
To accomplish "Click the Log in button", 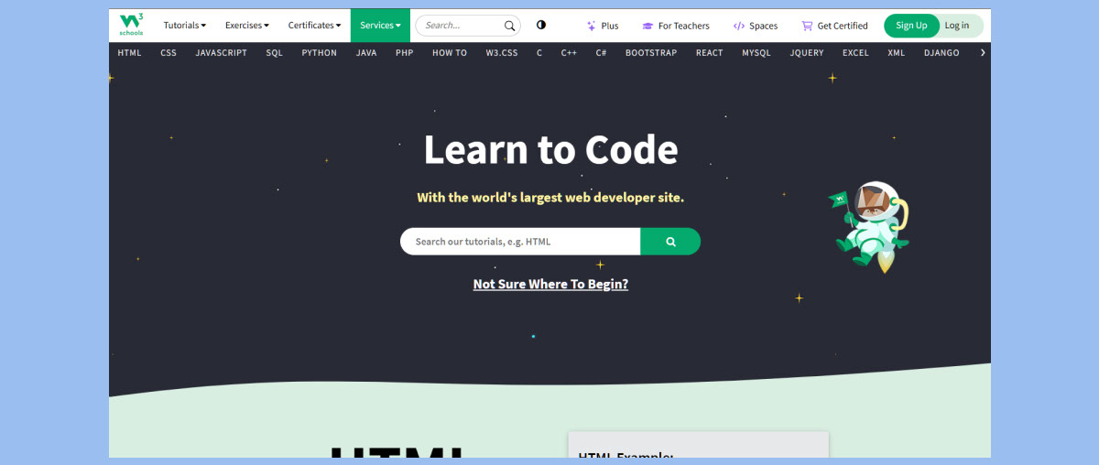I will pyautogui.click(x=957, y=26).
